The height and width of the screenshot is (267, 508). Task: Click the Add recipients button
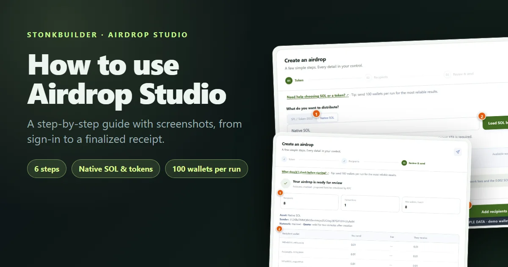[x=489, y=211]
